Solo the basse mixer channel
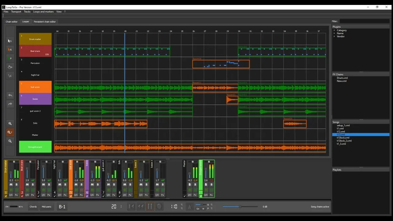393x221 pixels. pos(98,184)
